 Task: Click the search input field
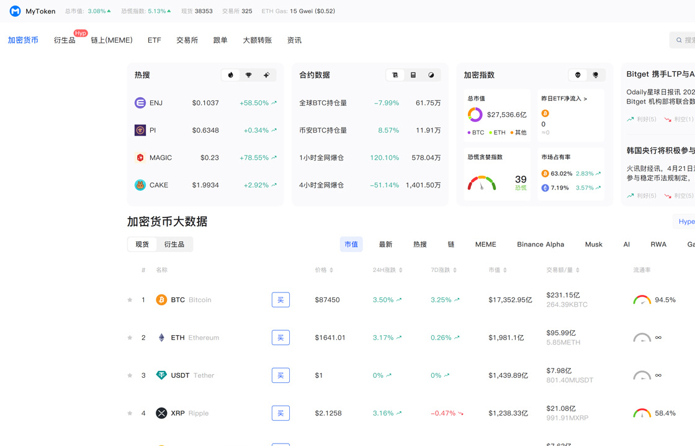pos(683,40)
